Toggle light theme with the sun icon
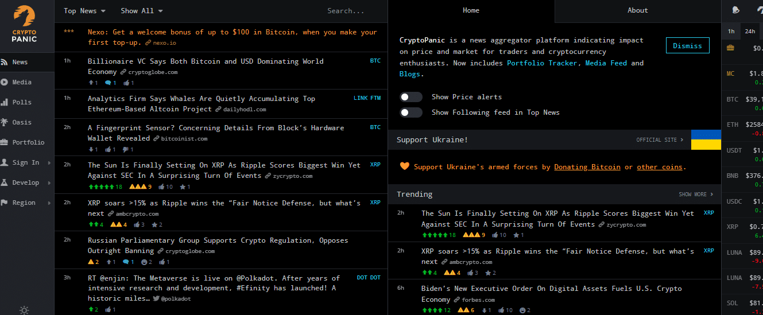763x315 pixels. 24,310
